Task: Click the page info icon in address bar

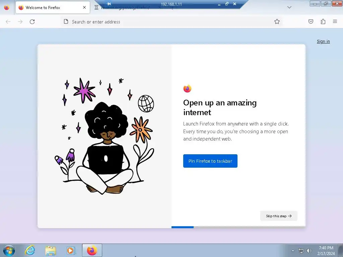Action: coord(66,21)
